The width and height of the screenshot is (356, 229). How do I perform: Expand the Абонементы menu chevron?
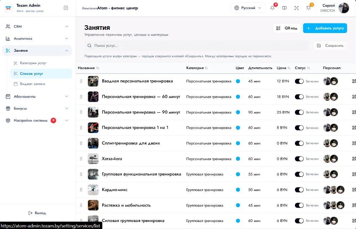click(x=66, y=96)
